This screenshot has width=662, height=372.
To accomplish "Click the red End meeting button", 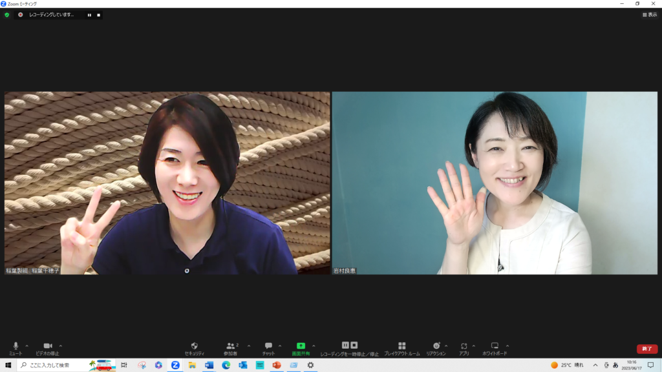I will pos(646,349).
